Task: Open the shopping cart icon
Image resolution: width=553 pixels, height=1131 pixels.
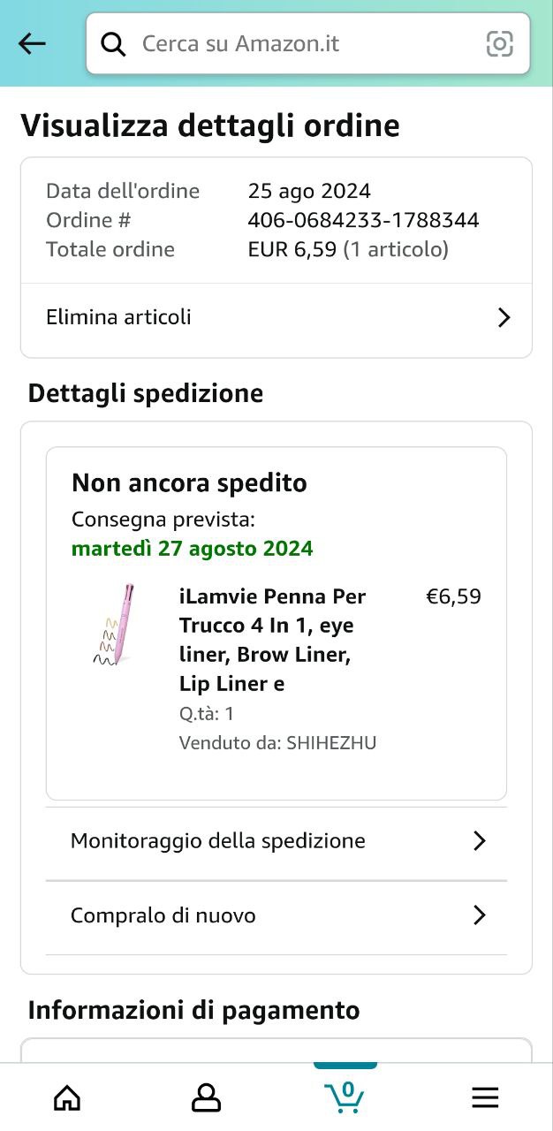Action: (x=345, y=1097)
